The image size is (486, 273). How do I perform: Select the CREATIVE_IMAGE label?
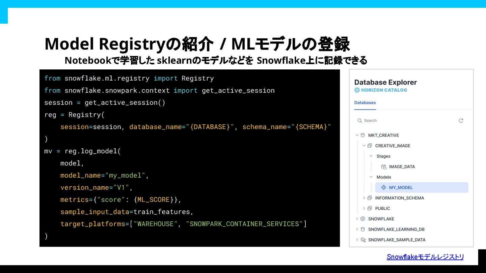pyautogui.click(x=393, y=146)
